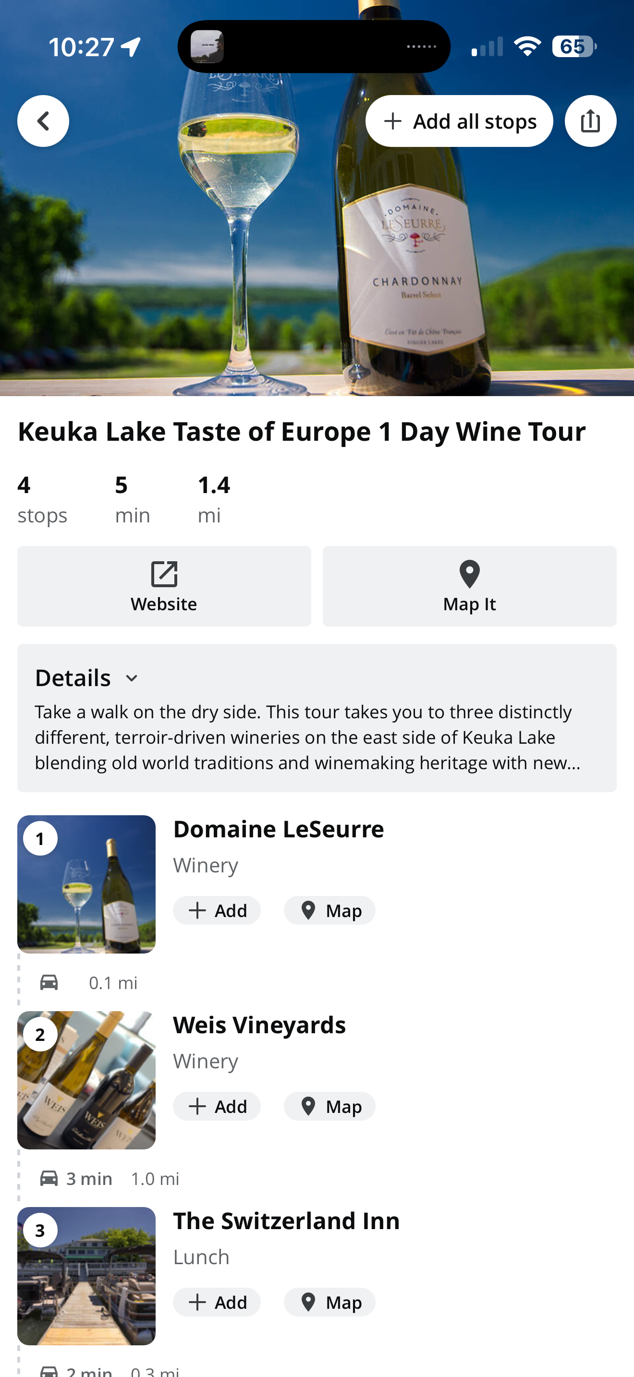The width and height of the screenshot is (634, 1377).
Task: Open Weis Vineyards bottle thumbnail
Action: 86,1080
